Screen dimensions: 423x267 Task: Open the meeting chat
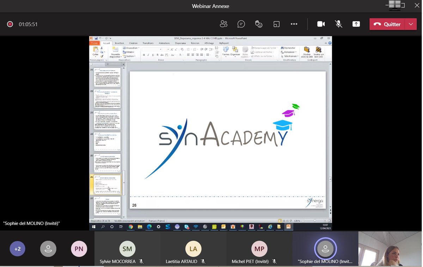point(241,24)
